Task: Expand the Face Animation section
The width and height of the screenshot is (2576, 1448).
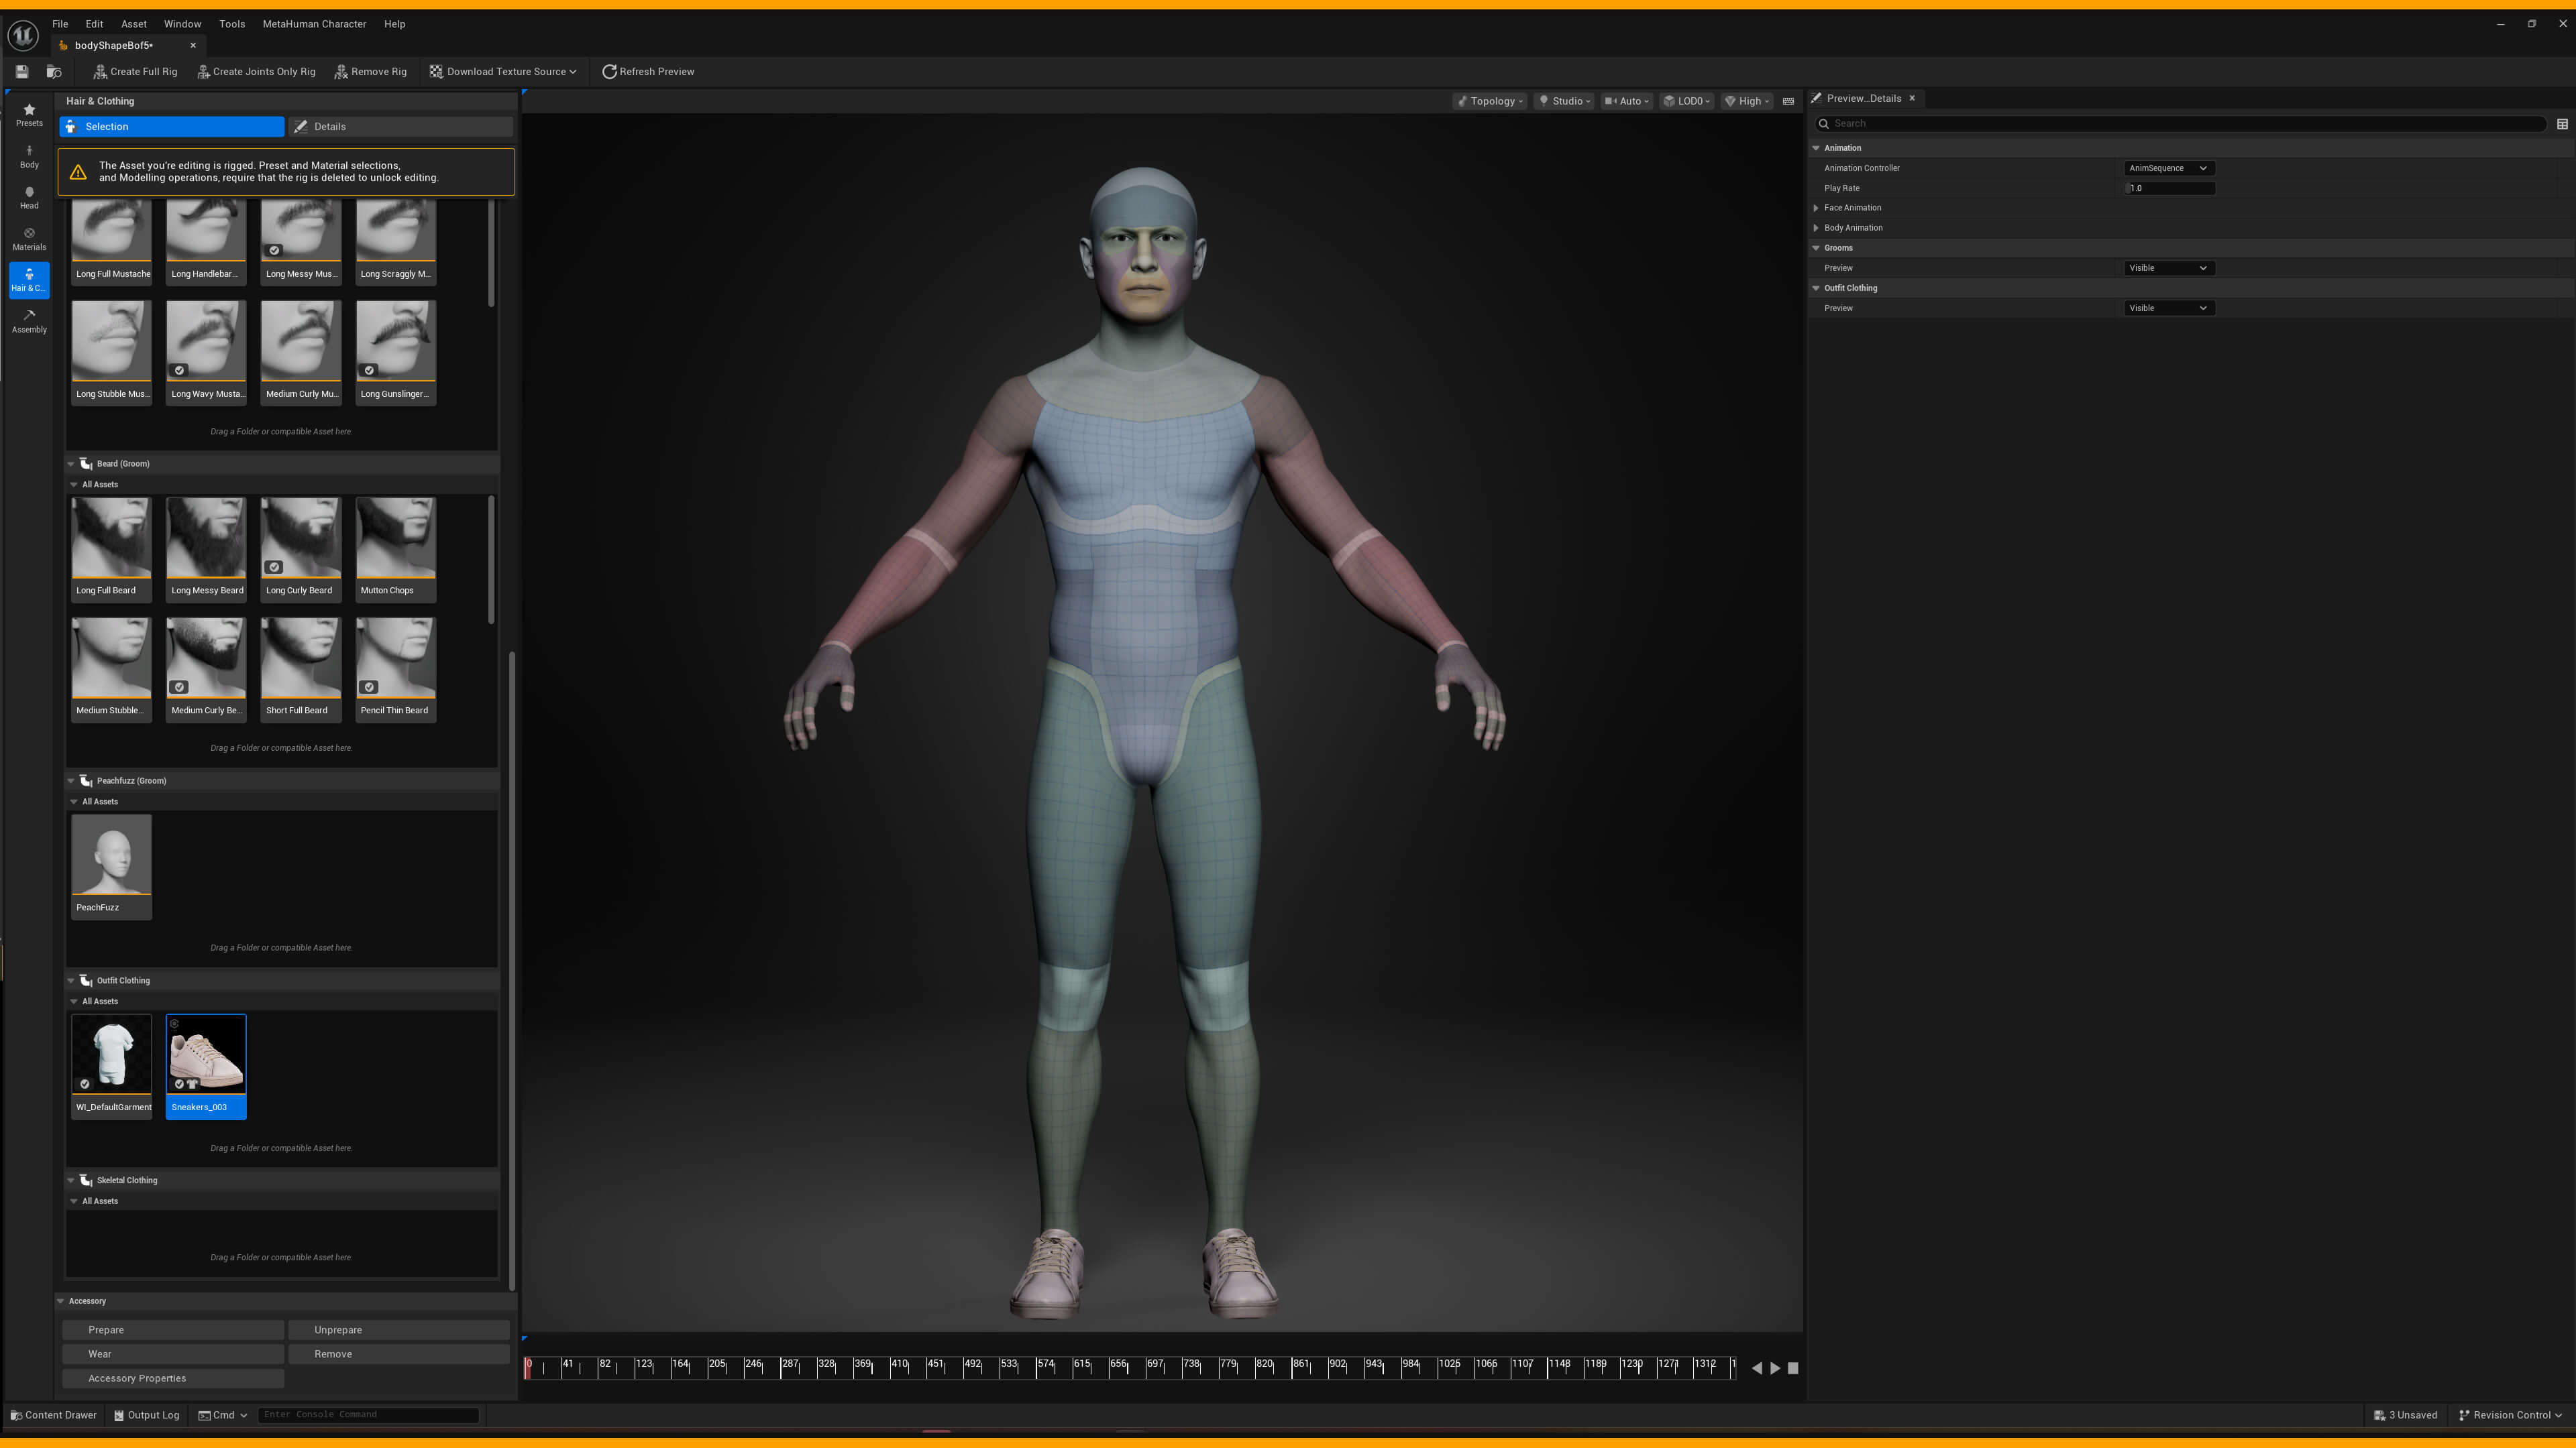Action: click(x=1817, y=208)
